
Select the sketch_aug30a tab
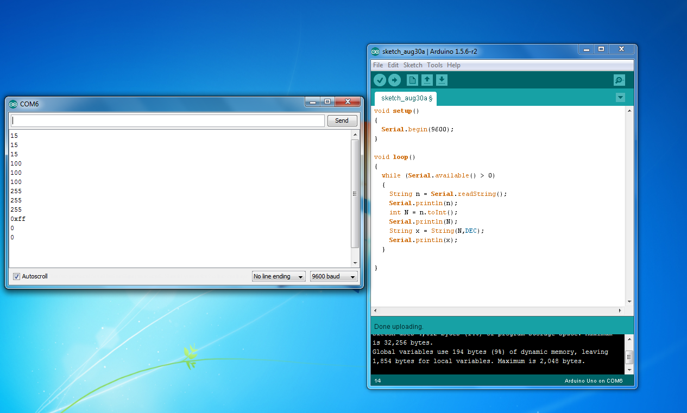click(x=406, y=98)
